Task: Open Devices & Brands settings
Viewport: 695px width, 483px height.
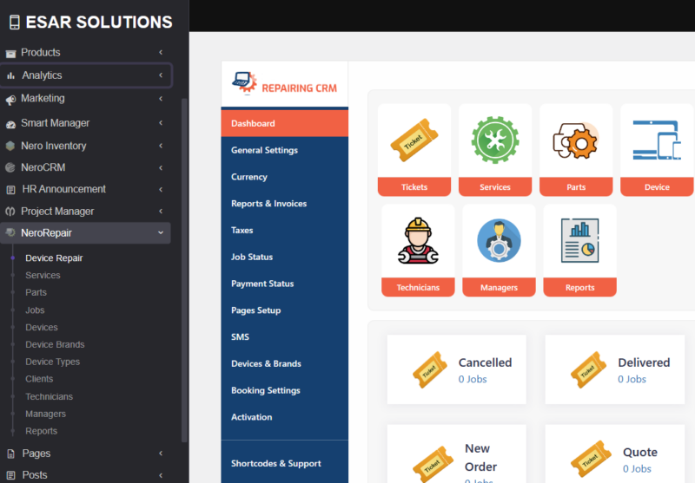Action: (x=285, y=363)
